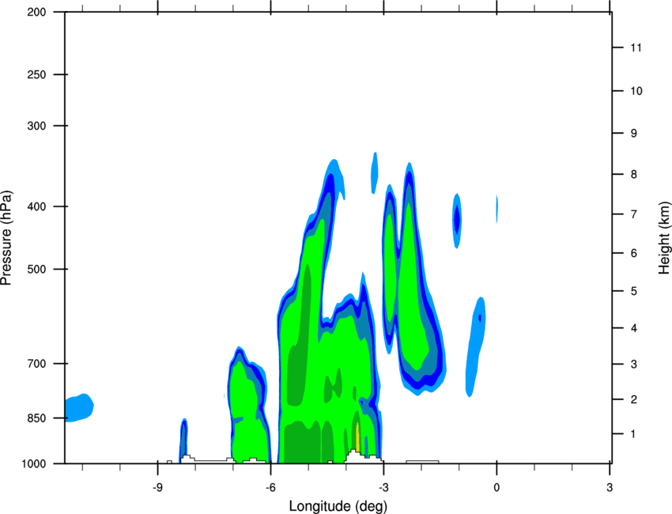Click the 200 pressure tick label
The height and width of the screenshot is (514, 672).
click(36, 12)
